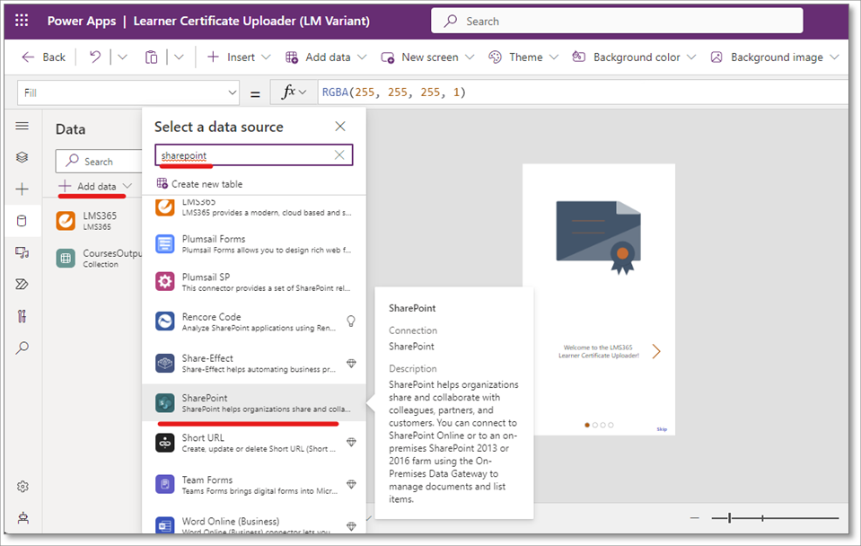Clear the sharepoint search text
Image resolution: width=861 pixels, height=546 pixels.
click(x=339, y=155)
